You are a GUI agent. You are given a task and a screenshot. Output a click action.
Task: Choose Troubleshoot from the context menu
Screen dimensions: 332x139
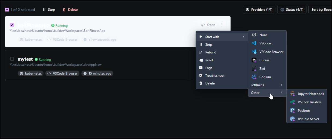222,76
